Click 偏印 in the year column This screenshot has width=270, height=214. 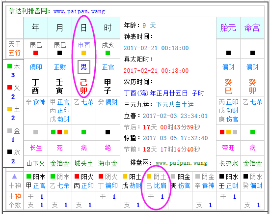point(36,67)
